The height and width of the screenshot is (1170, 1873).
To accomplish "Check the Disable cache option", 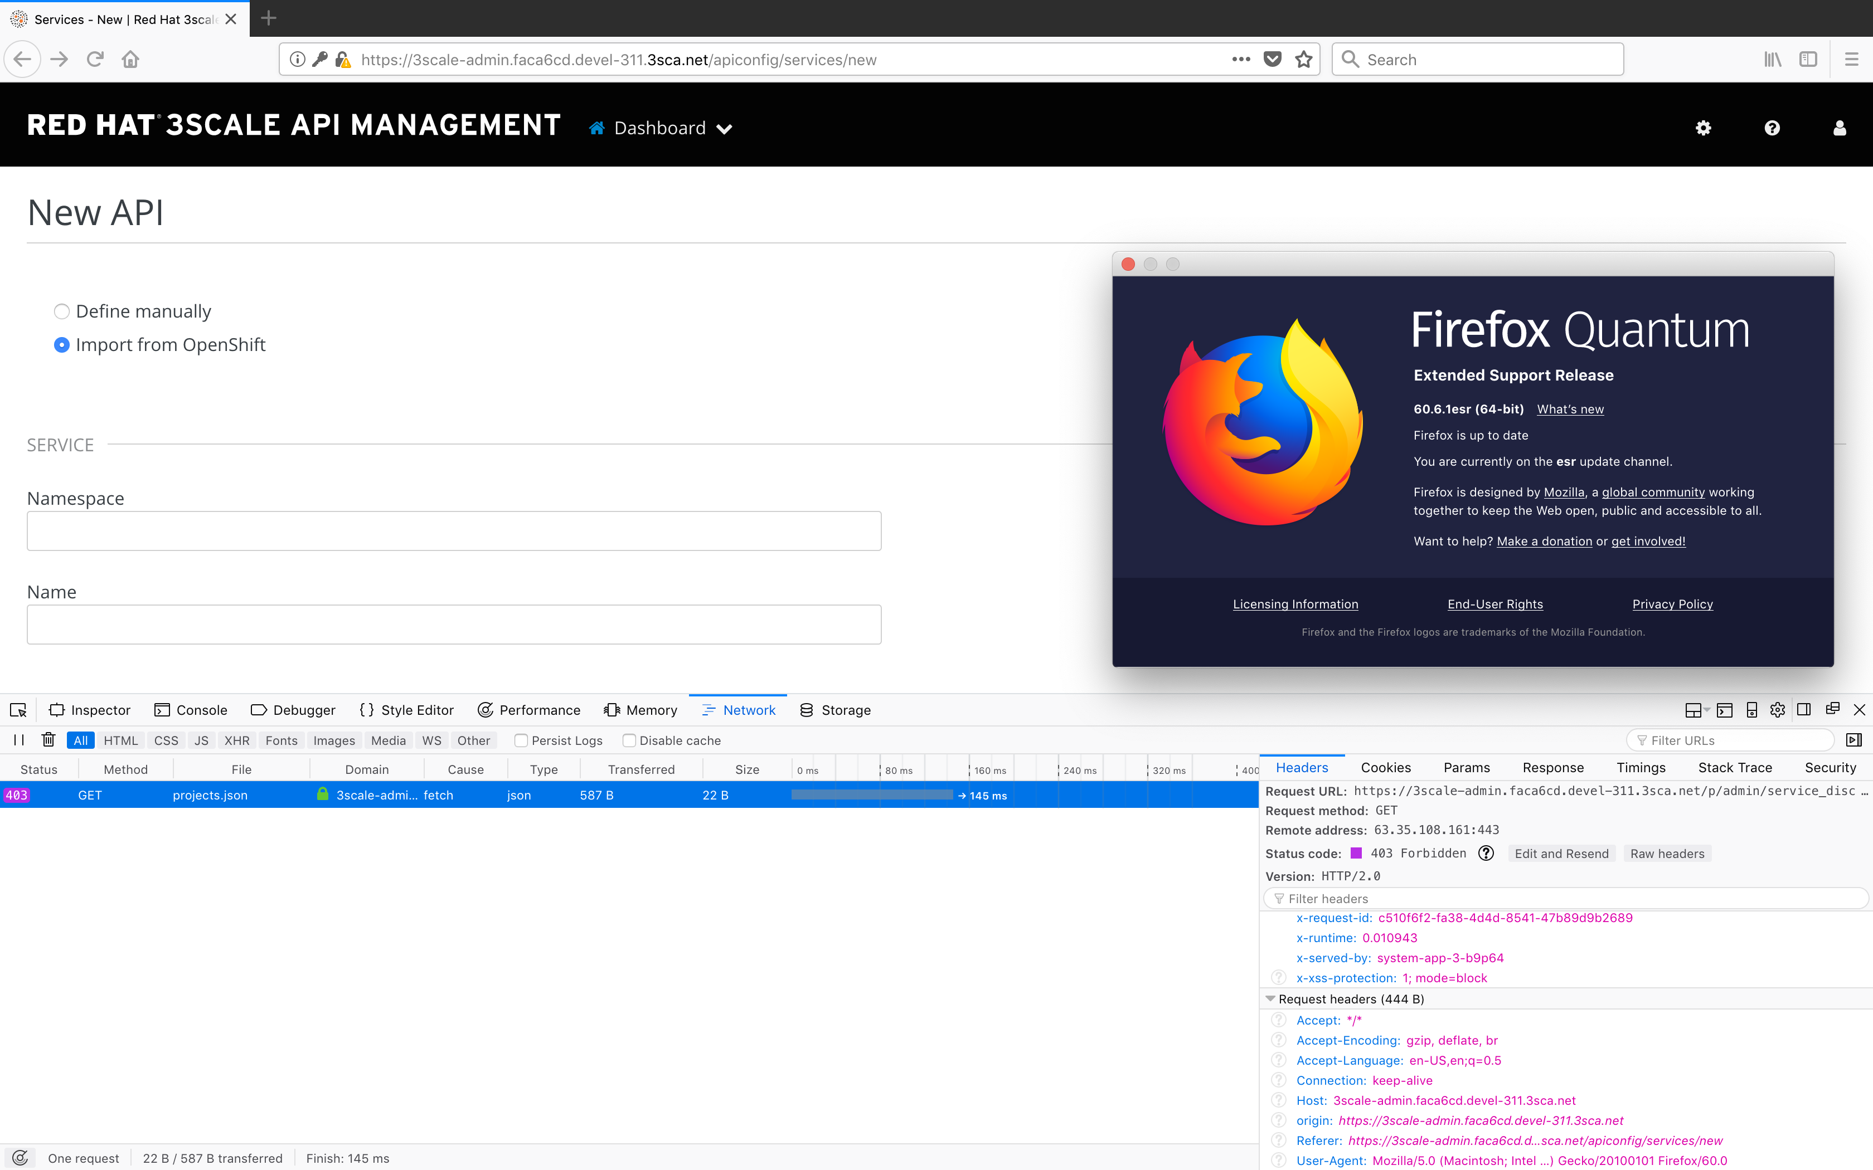I will coord(629,740).
